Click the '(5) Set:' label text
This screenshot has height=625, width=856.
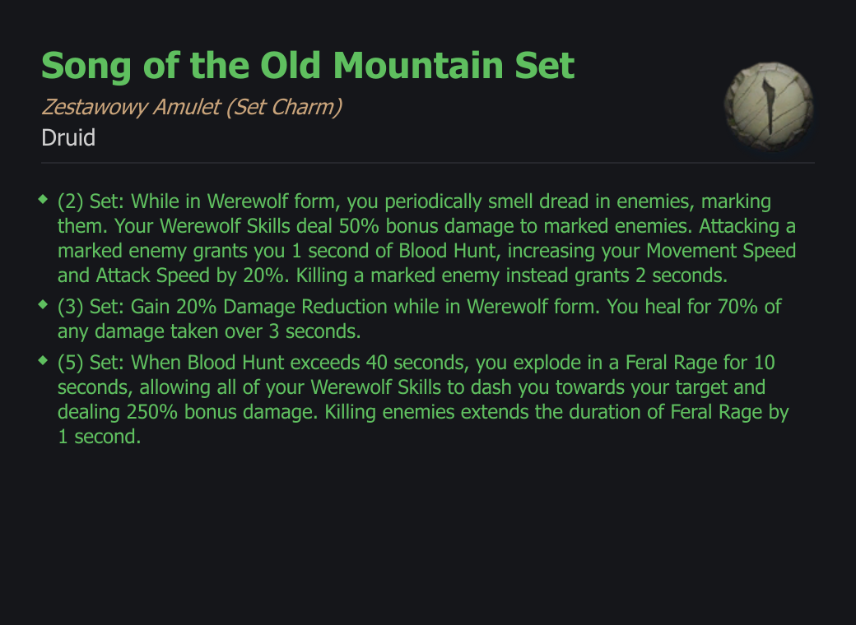coord(91,363)
